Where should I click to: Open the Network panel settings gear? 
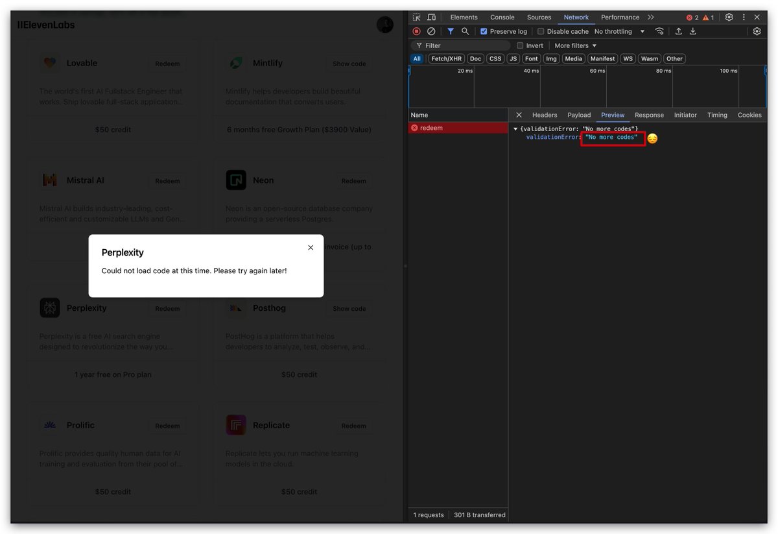(x=757, y=31)
